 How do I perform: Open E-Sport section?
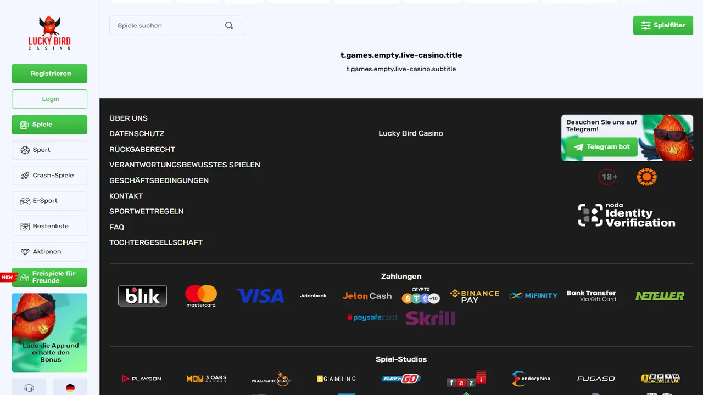click(x=49, y=201)
